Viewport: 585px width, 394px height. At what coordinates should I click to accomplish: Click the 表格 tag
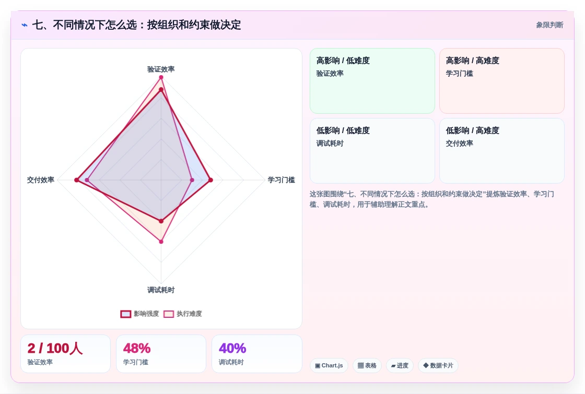click(x=367, y=365)
